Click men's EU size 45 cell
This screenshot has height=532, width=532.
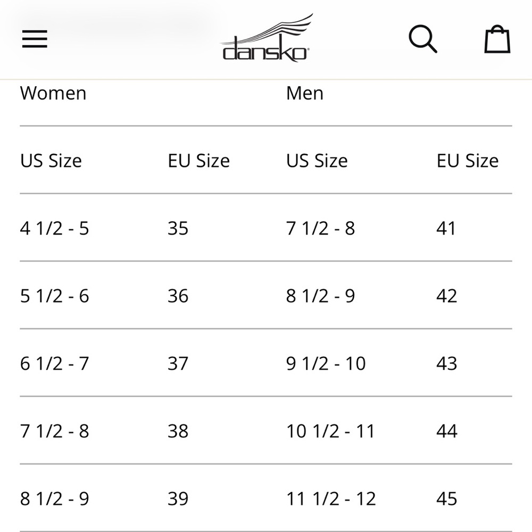pyautogui.click(x=446, y=498)
